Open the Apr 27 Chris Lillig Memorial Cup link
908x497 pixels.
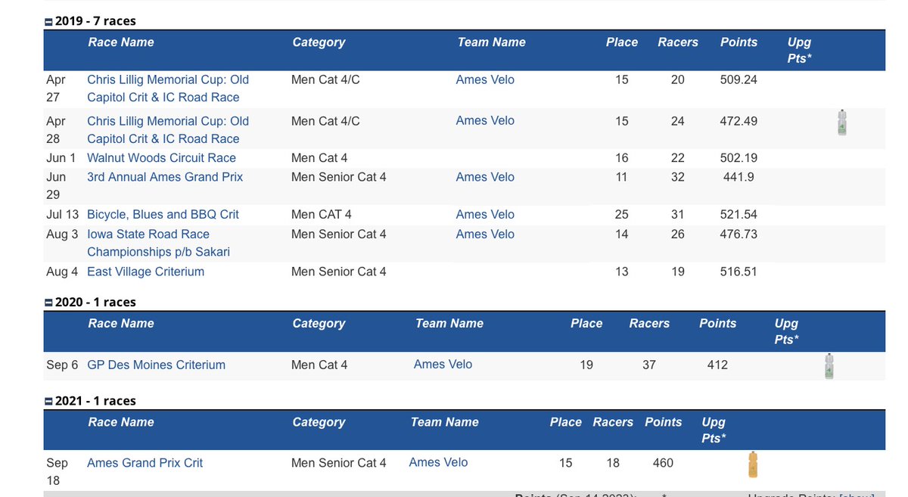coord(168,89)
